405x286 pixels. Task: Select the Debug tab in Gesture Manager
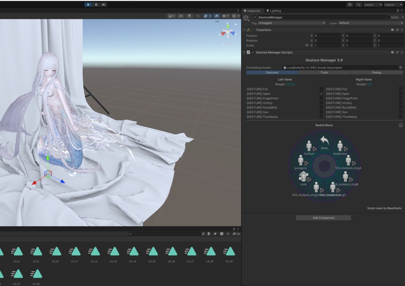[x=377, y=73]
